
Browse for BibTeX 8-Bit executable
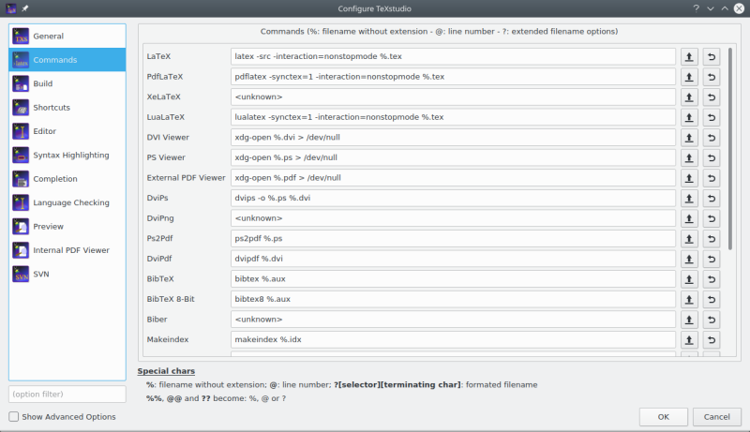pos(689,300)
